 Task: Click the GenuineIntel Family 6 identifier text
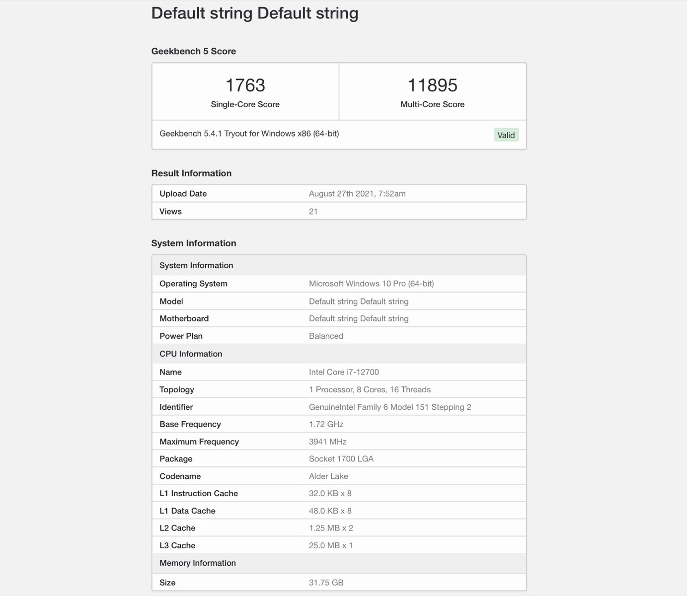pyautogui.click(x=389, y=407)
